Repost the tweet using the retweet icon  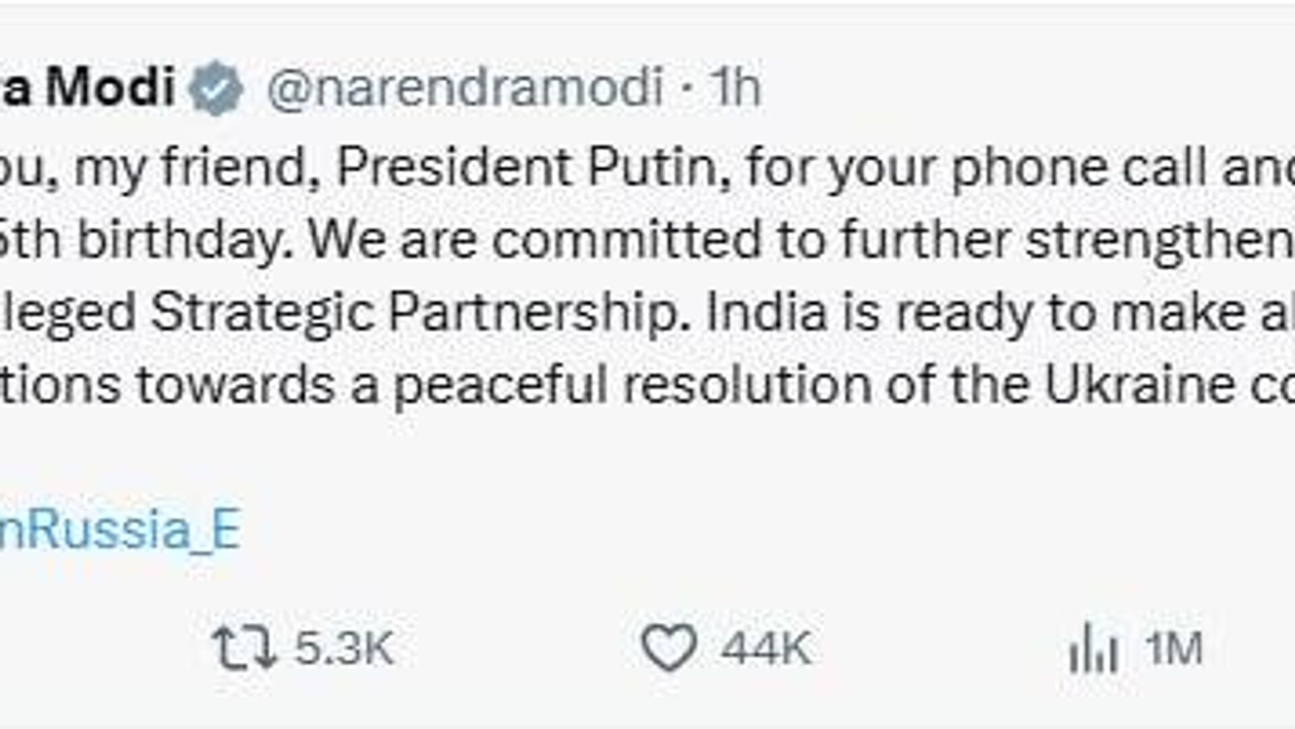tap(243, 648)
